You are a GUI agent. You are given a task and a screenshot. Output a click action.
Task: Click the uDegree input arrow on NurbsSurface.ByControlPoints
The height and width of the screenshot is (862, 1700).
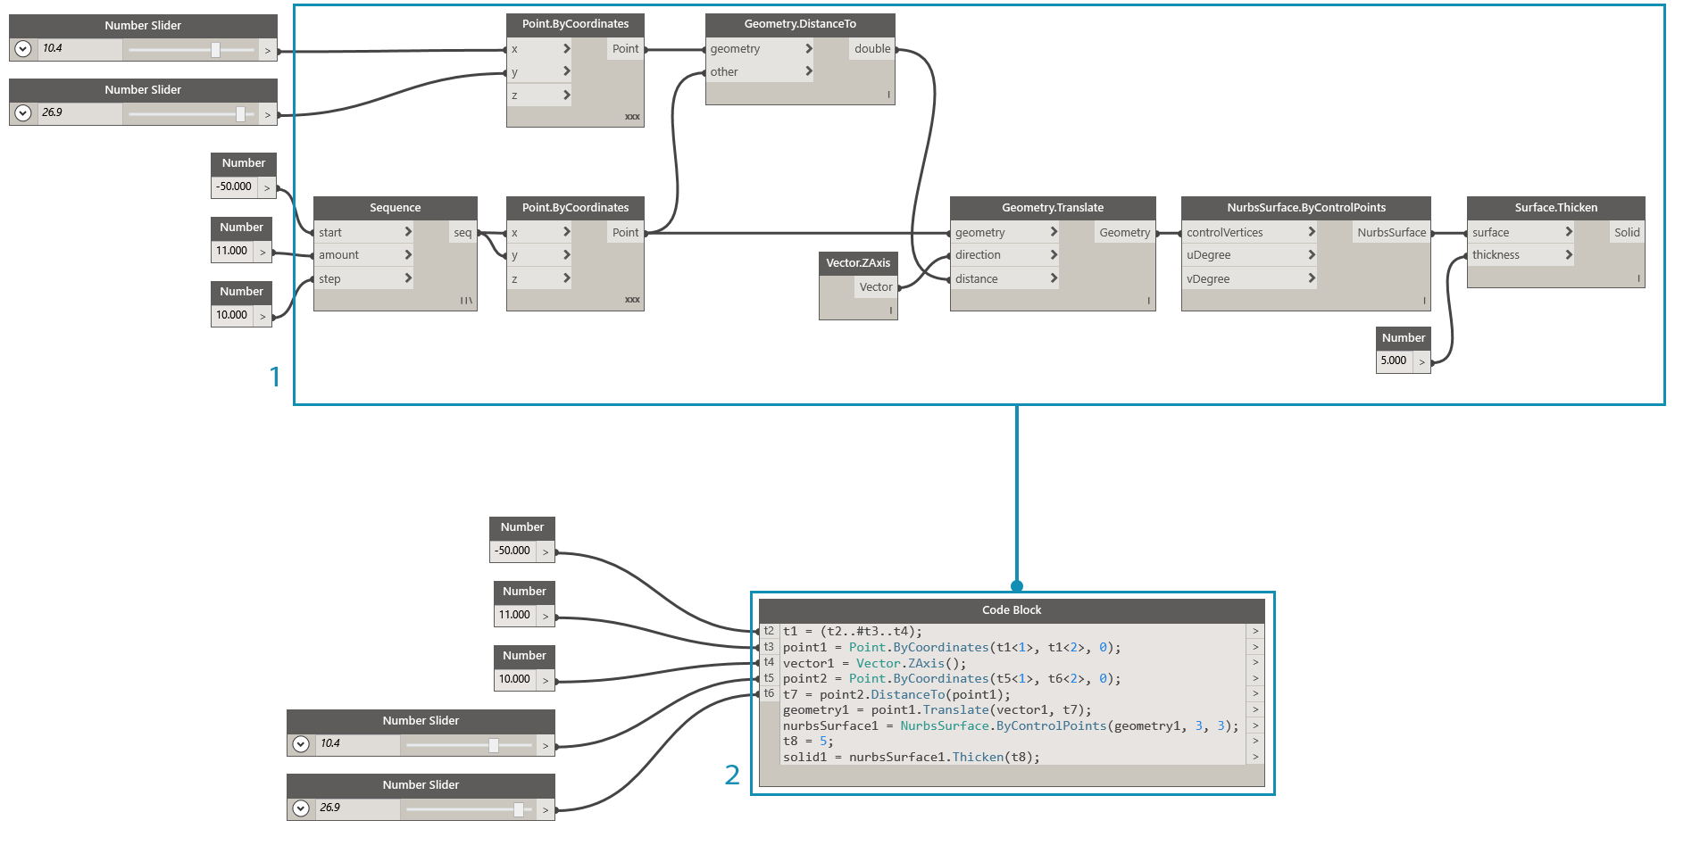pos(1311,254)
